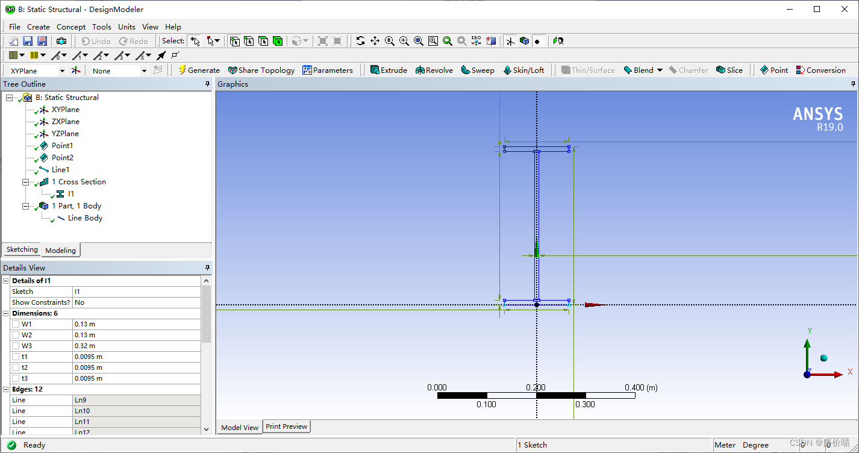The width and height of the screenshot is (859, 453).
Task: Tick the t3 dimension checkbox
Action: point(16,378)
